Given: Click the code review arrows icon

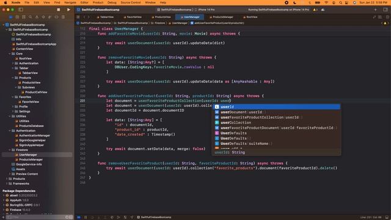Looking at the screenshot, I should 374,17.
